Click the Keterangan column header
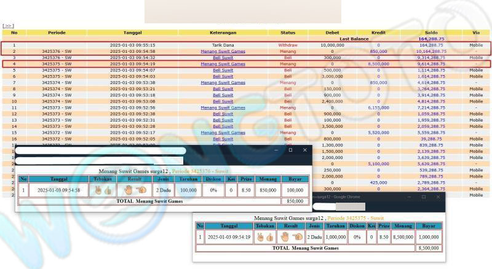 pos(223,32)
